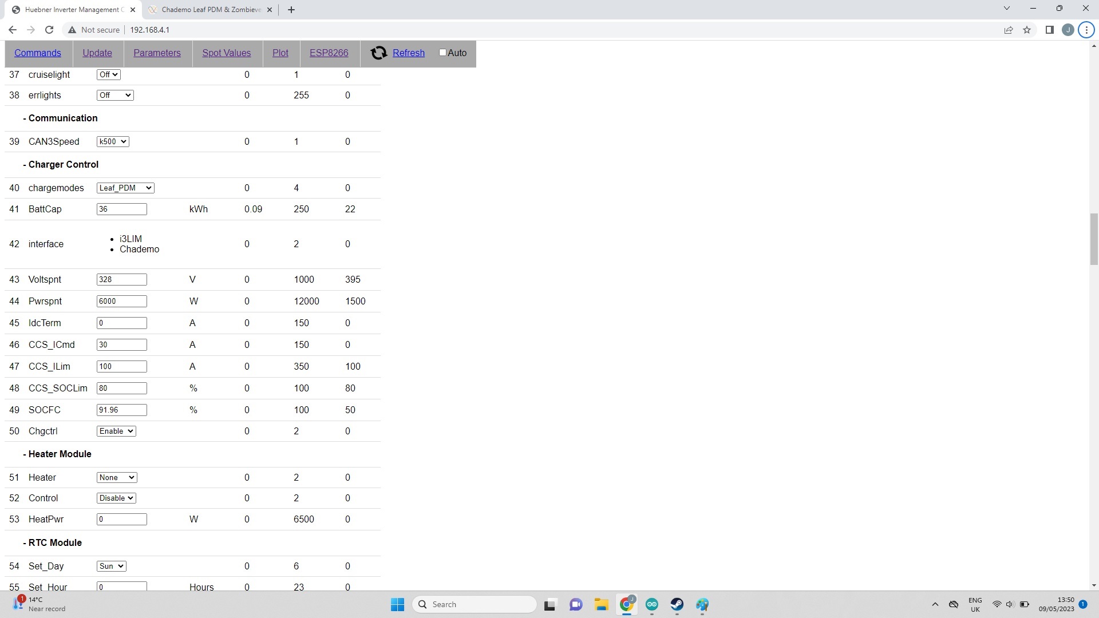Open Chrome three-dot menu
This screenshot has width=1099, height=618.
coord(1086,30)
